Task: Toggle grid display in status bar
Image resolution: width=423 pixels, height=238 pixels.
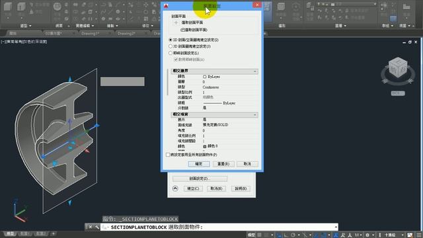Action: [x=260, y=235]
